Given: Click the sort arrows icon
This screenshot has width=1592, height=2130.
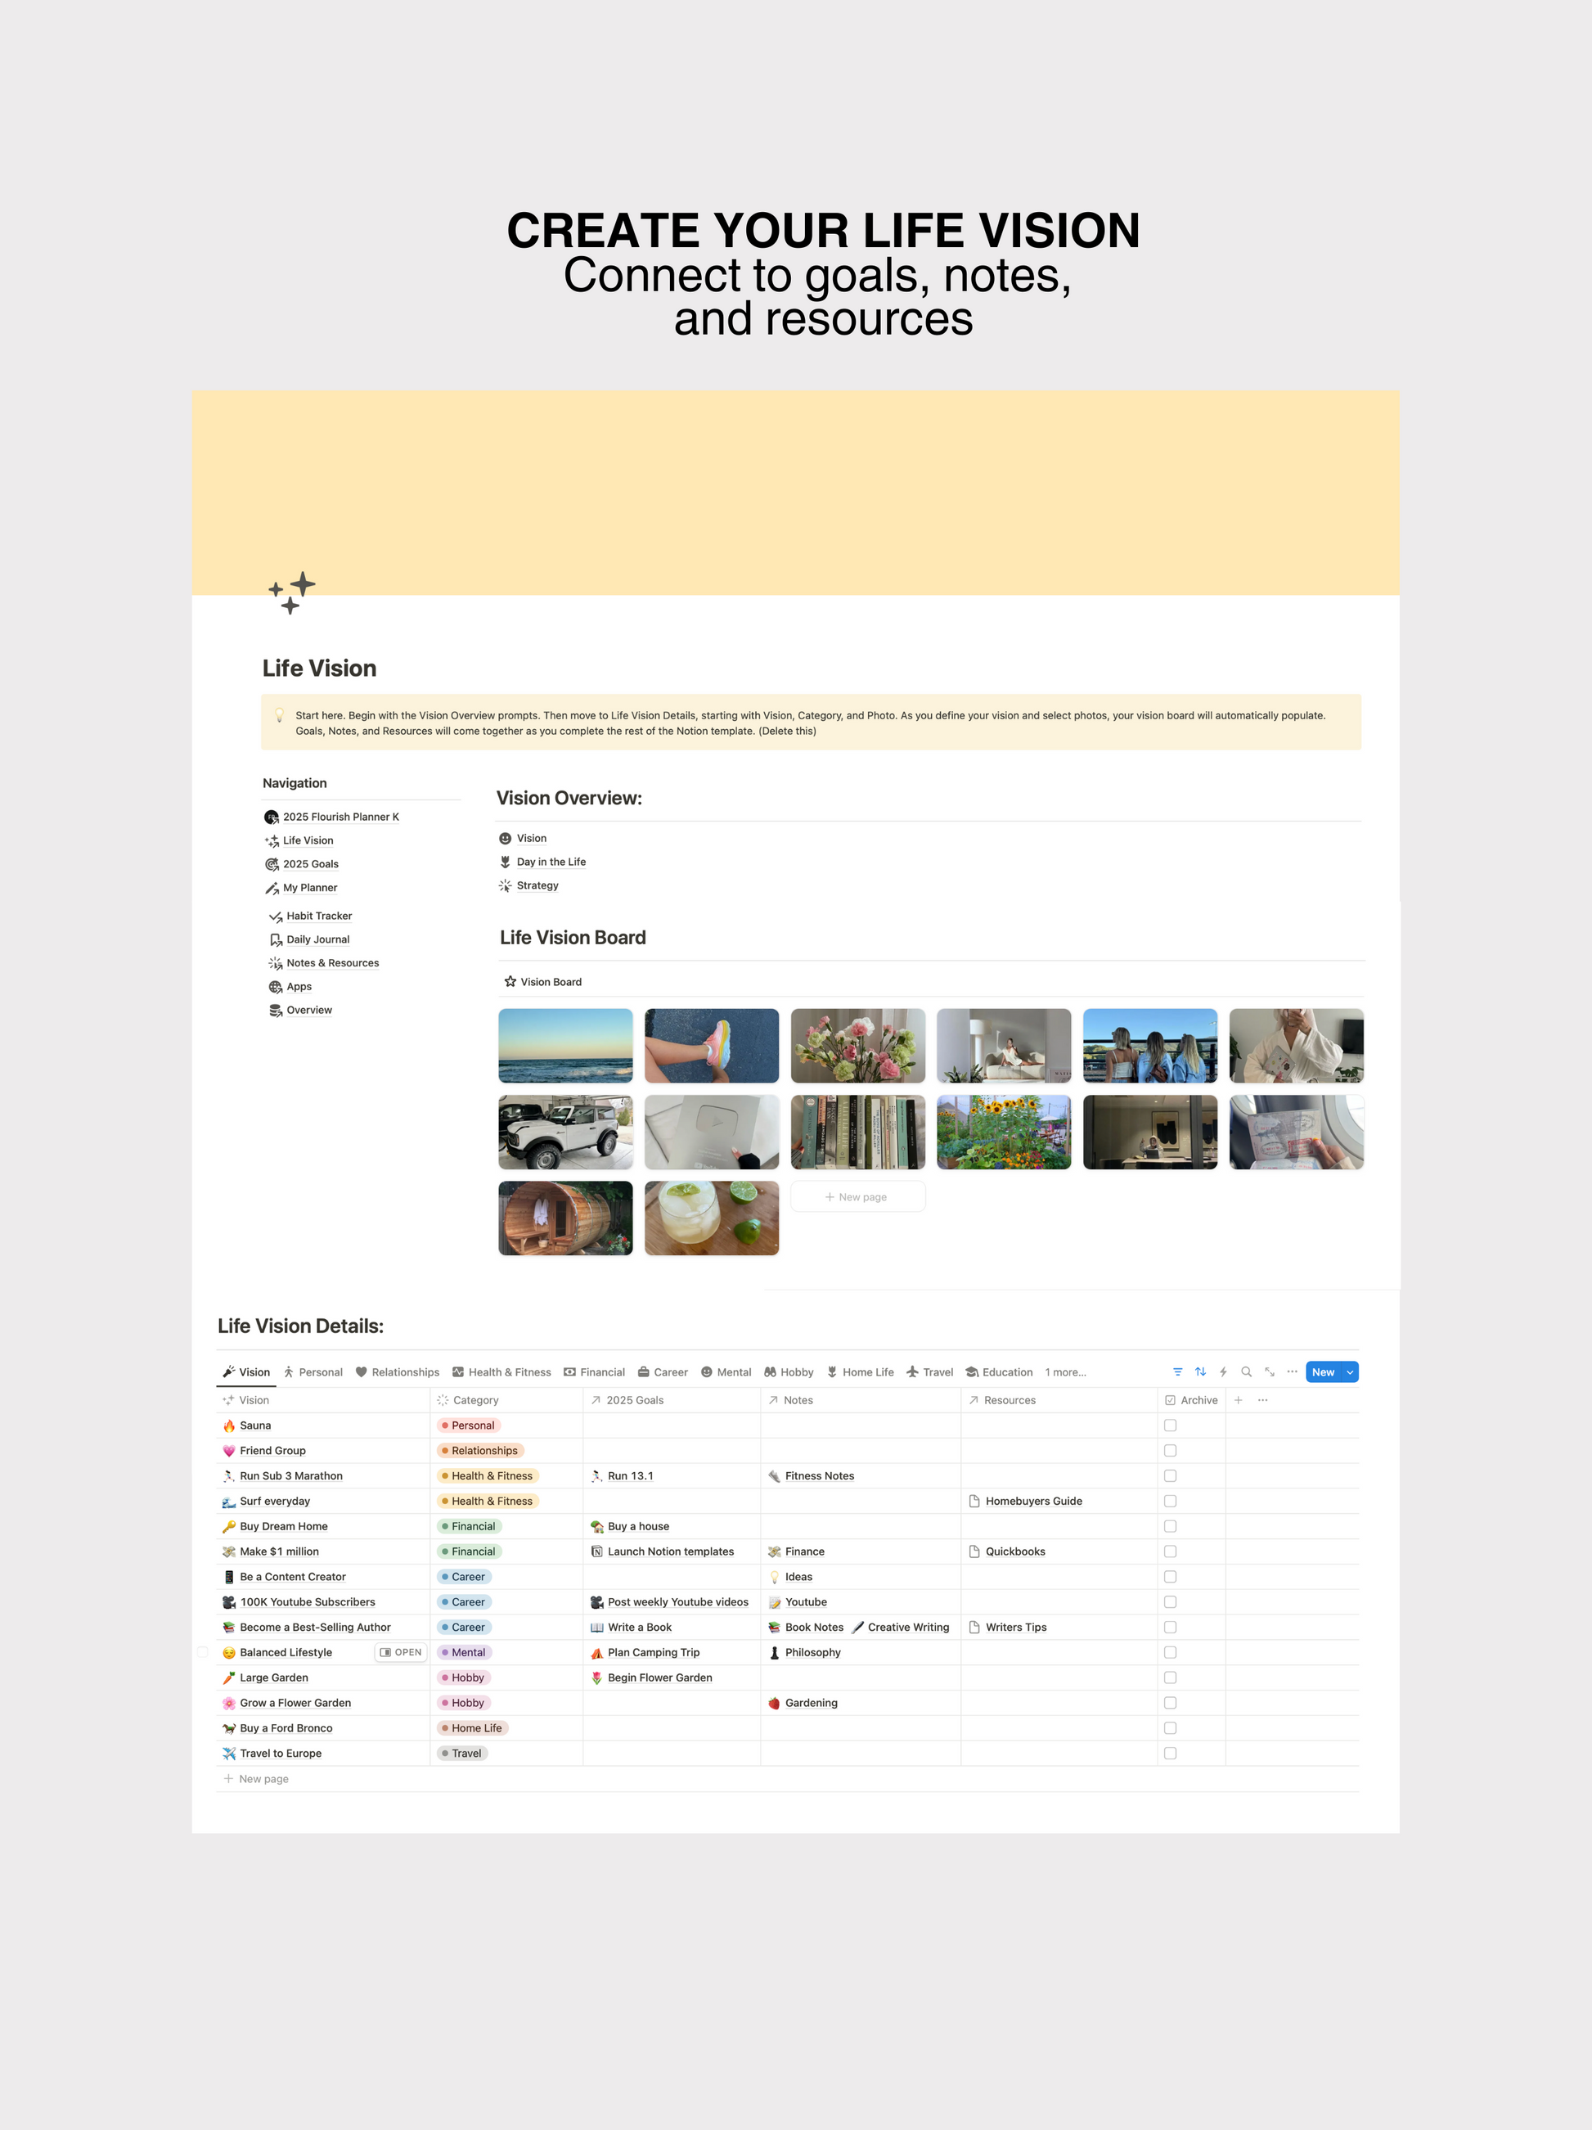Looking at the screenshot, I should click(x=1200, y=1372).
